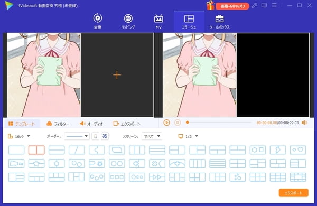Open the 変換 converter section
Screen dimensions: 317x206
[98, 21]
